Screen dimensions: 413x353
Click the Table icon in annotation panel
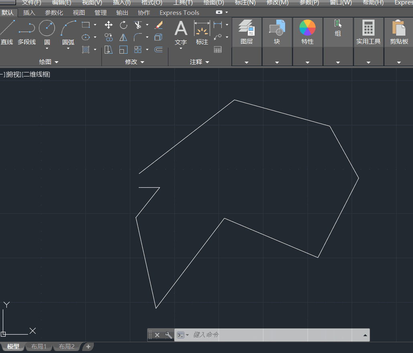(218, 49)
